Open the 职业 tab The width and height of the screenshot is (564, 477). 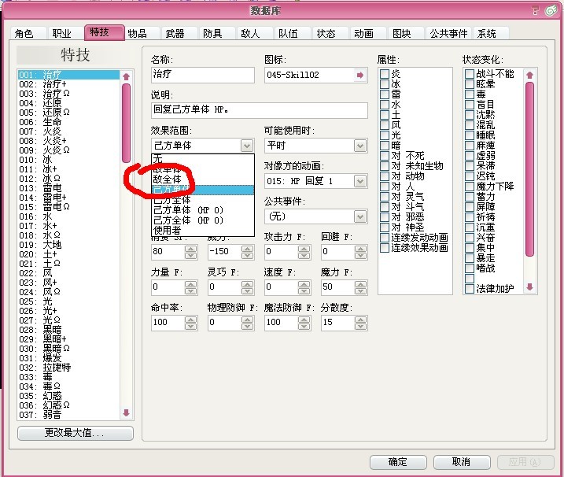66,34
